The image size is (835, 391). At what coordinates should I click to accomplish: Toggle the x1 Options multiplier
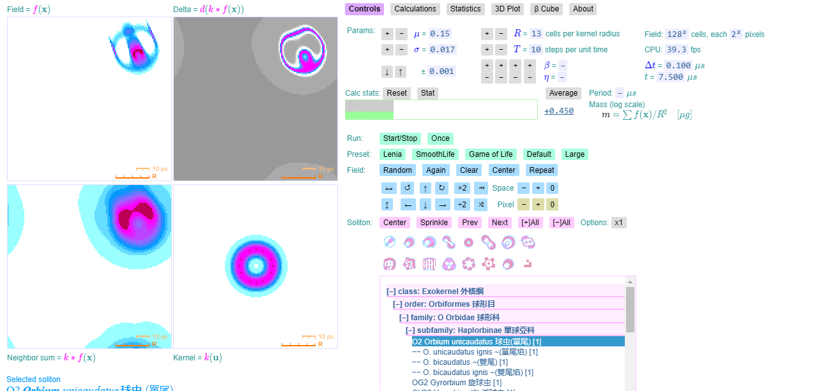click(618, 223)
